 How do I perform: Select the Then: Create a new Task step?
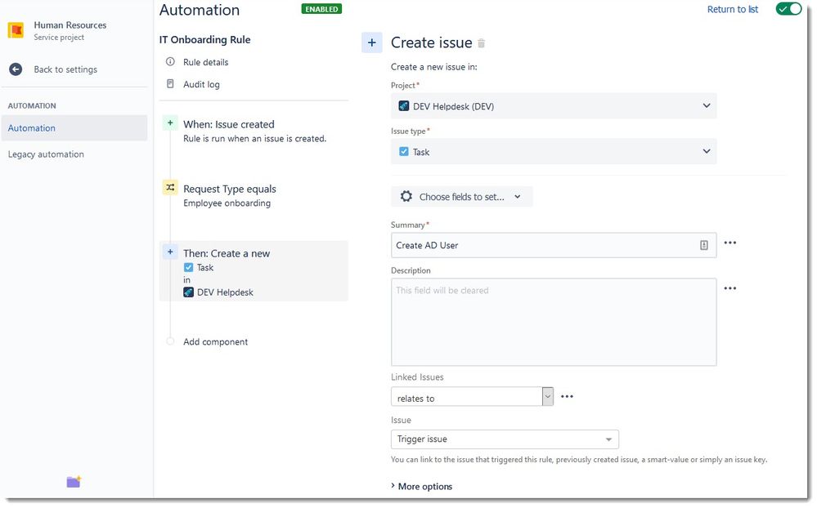[254, 271]
